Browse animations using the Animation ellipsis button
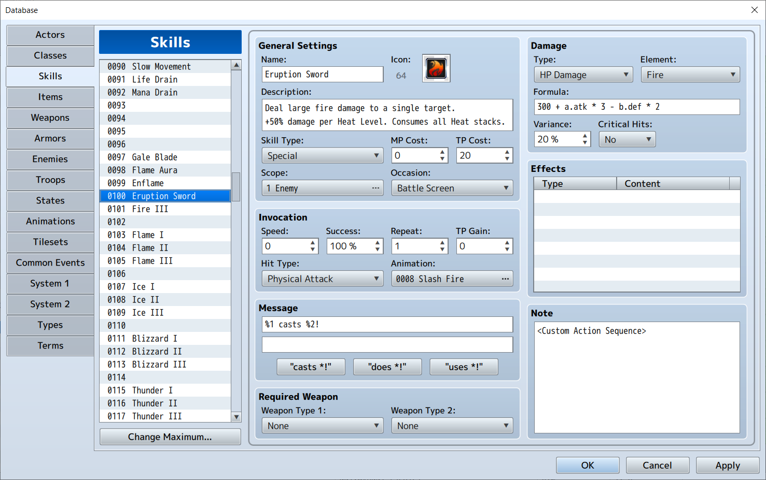 [x=505, y=279]
